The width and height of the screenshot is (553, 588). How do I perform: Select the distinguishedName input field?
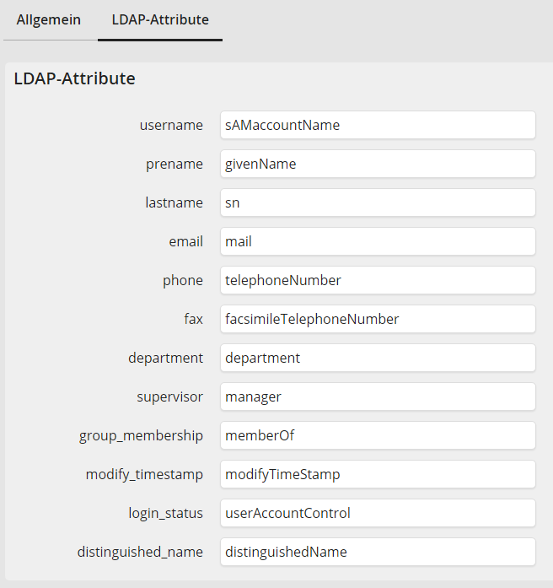pyautogui.click(x=378, y=552)
